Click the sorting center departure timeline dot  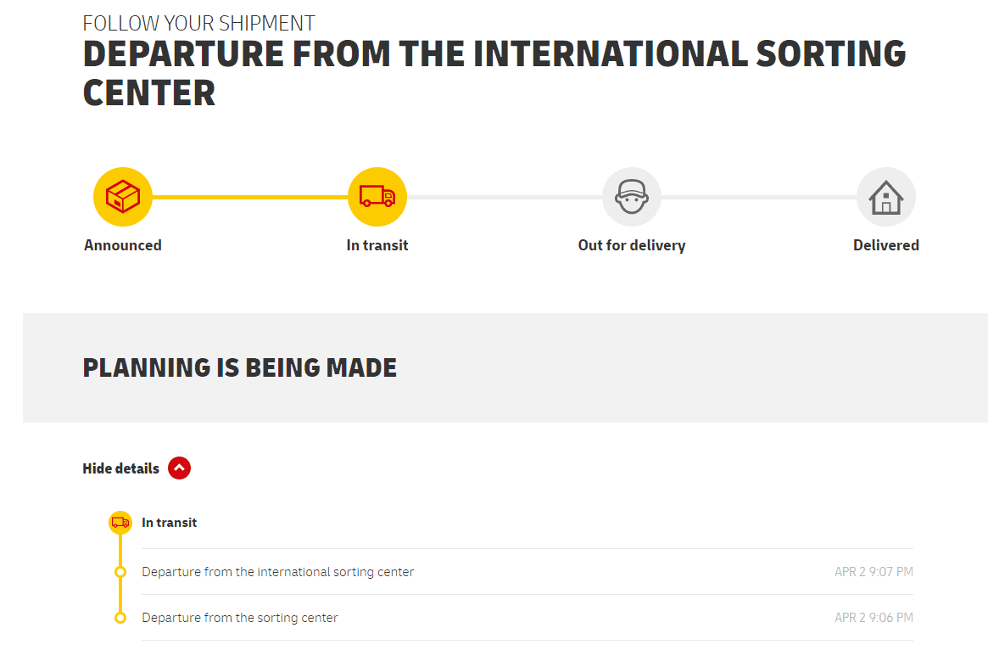pos(120,618)
